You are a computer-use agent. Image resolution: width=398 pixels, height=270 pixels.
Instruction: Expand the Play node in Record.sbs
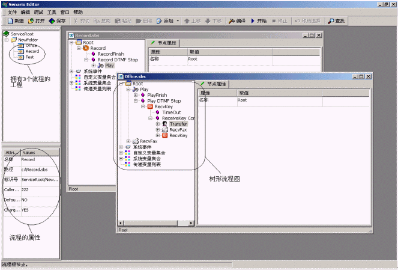(x=93, y=66)
